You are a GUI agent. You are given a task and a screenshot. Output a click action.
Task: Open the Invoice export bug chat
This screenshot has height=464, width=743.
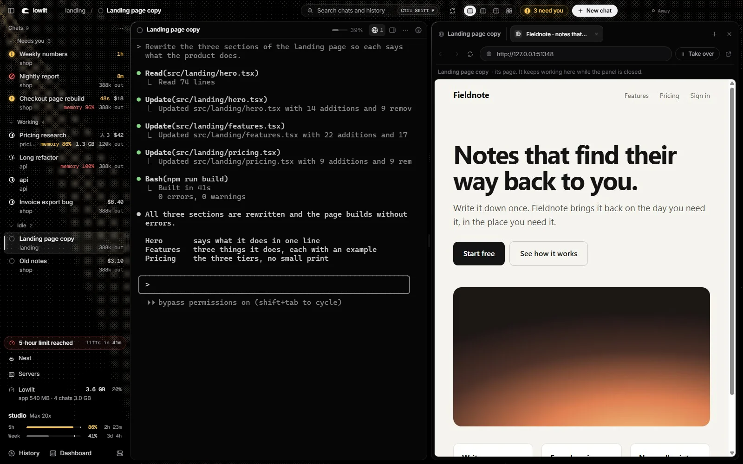coord(65,206)
